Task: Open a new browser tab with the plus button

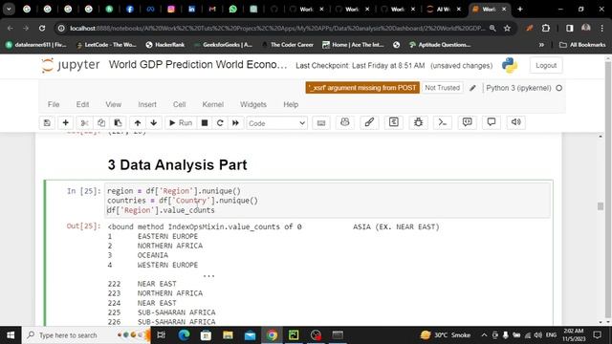Action: click(x=520, y=9)
